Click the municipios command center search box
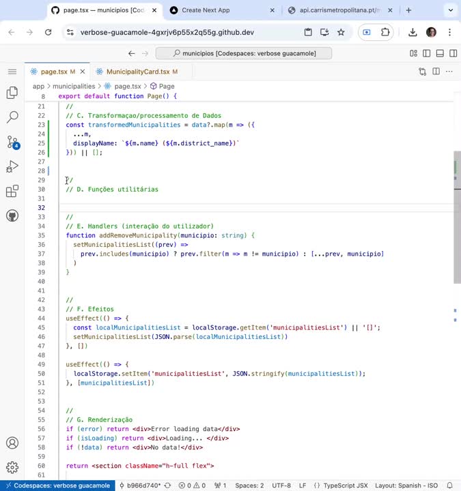 tap(244, 53)
